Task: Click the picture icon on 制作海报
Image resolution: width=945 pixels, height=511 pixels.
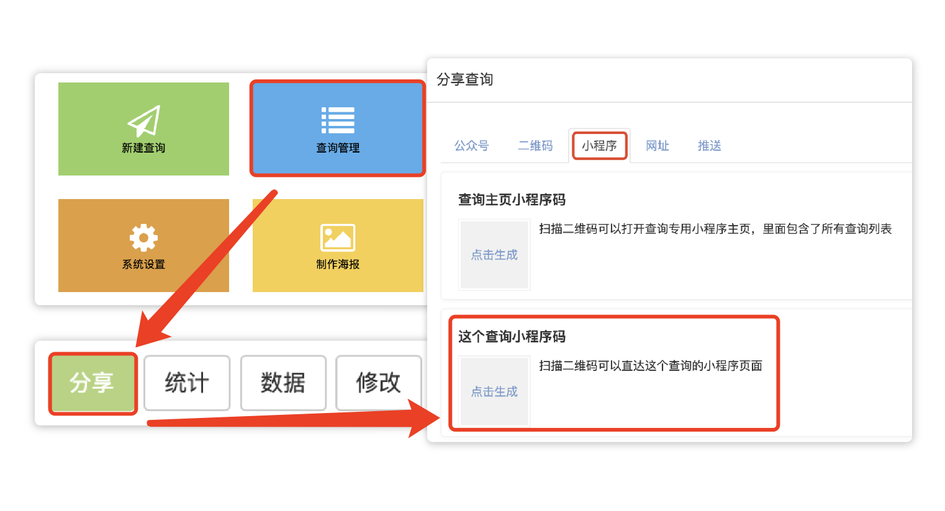Action: (338, 238)
